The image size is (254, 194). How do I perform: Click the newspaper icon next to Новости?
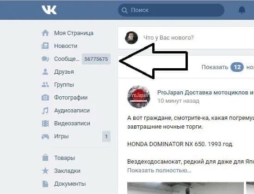pos(45,46)
